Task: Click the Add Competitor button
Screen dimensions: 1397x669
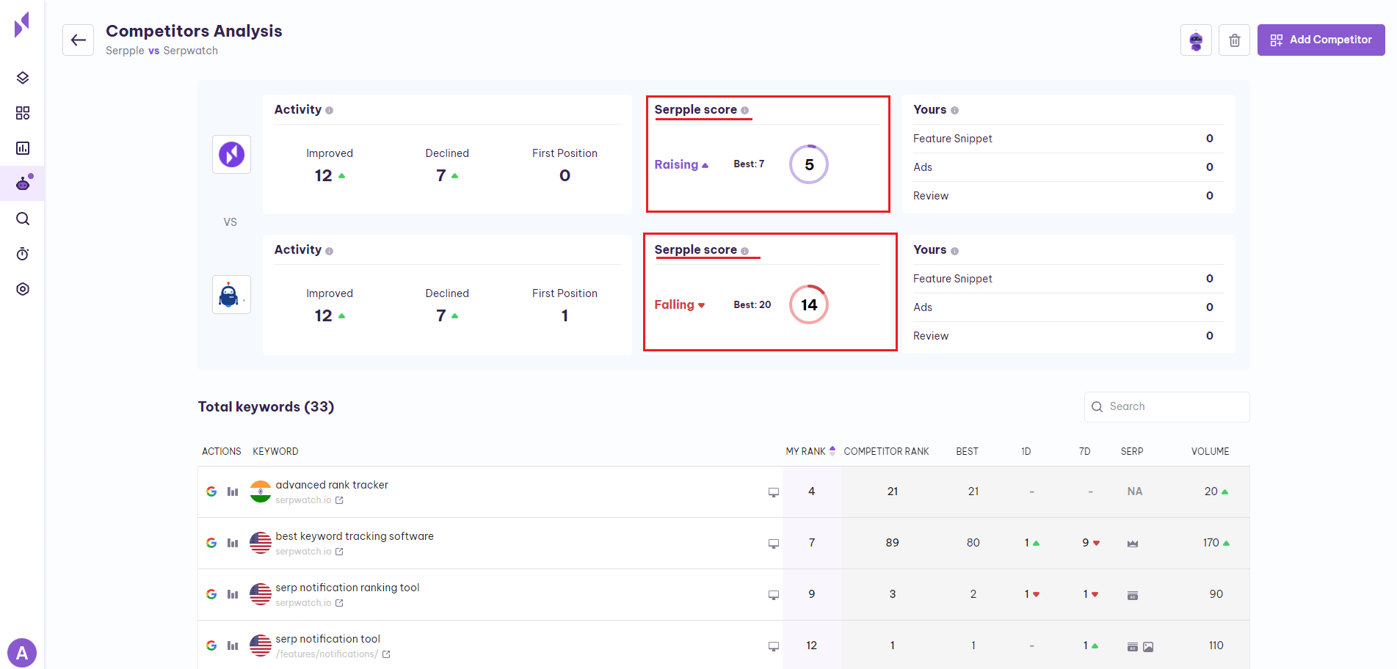Action: click(x=1321, y=40)
